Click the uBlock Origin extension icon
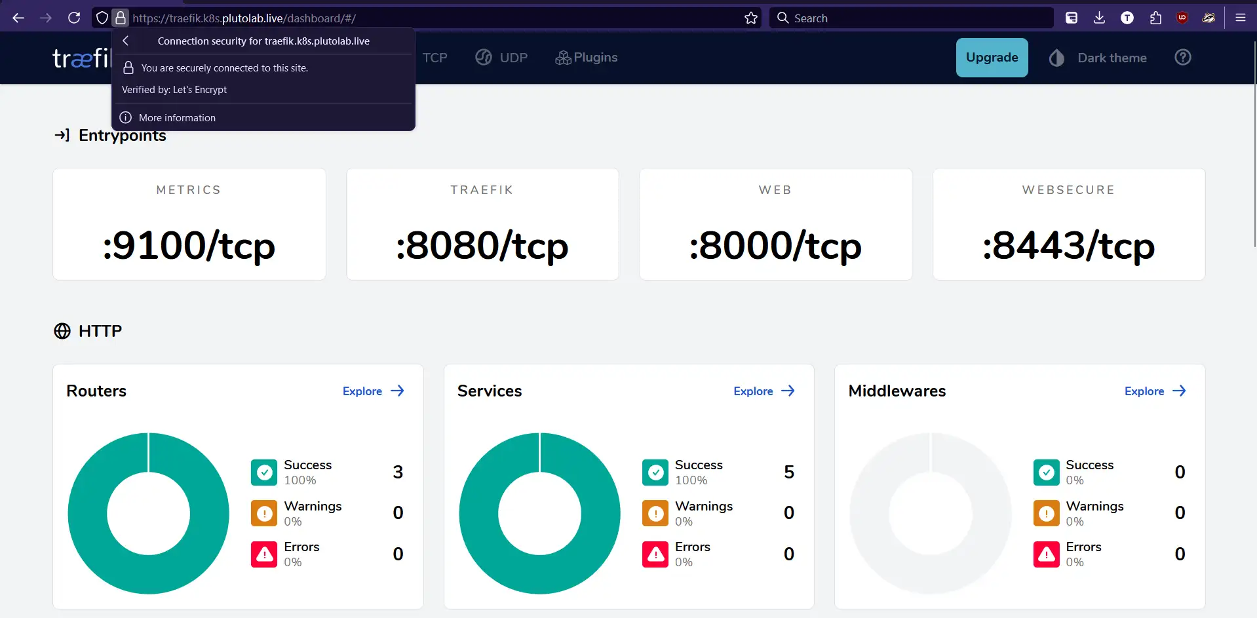1257x618 pixels. click(1182, 18)
